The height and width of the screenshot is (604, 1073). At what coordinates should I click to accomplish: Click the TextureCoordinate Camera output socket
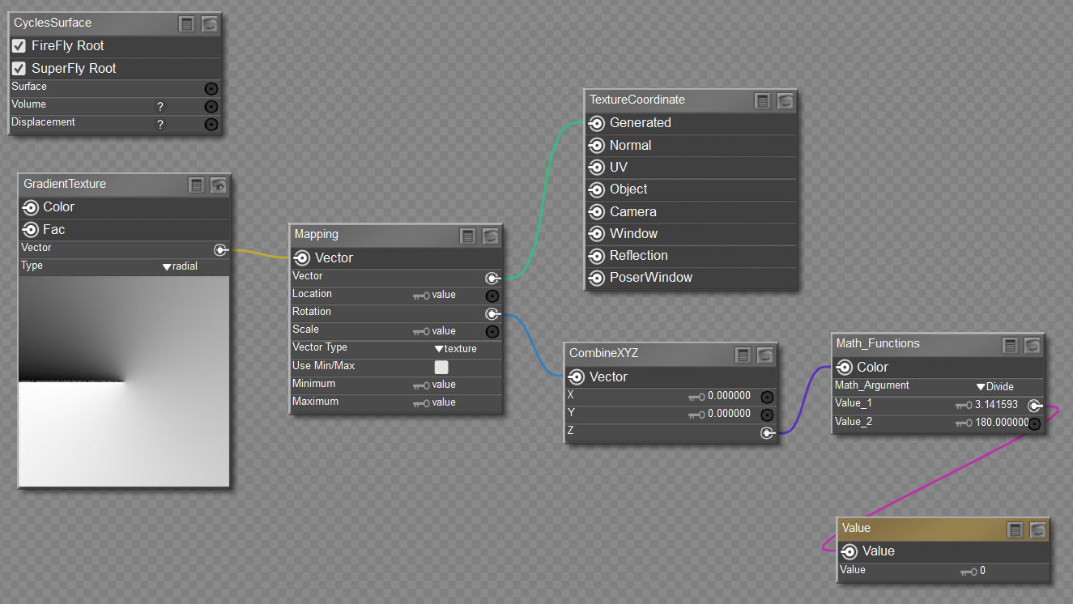(597, 212)
